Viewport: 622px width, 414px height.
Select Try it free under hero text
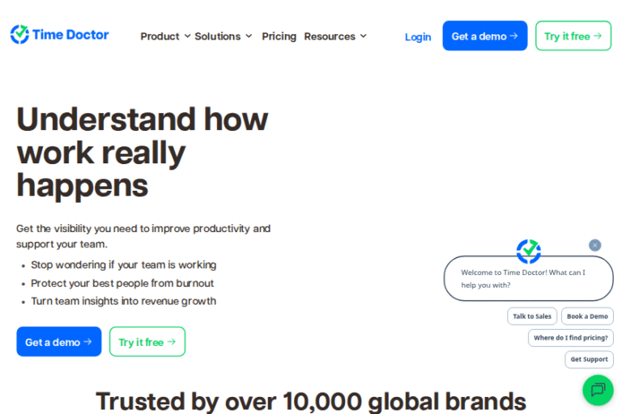[147, 342]
